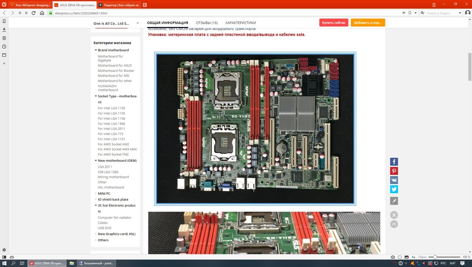Click the Yandex search field
This screenshot has width=472, height=267.
click(442, 13)
